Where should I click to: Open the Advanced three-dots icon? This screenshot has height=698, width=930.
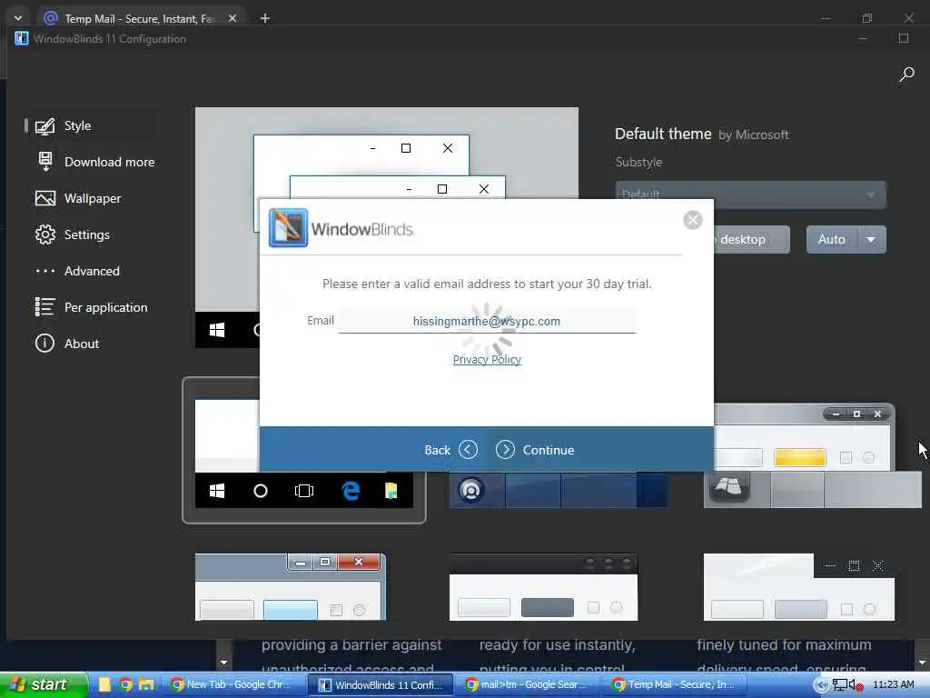coord(45,271)
